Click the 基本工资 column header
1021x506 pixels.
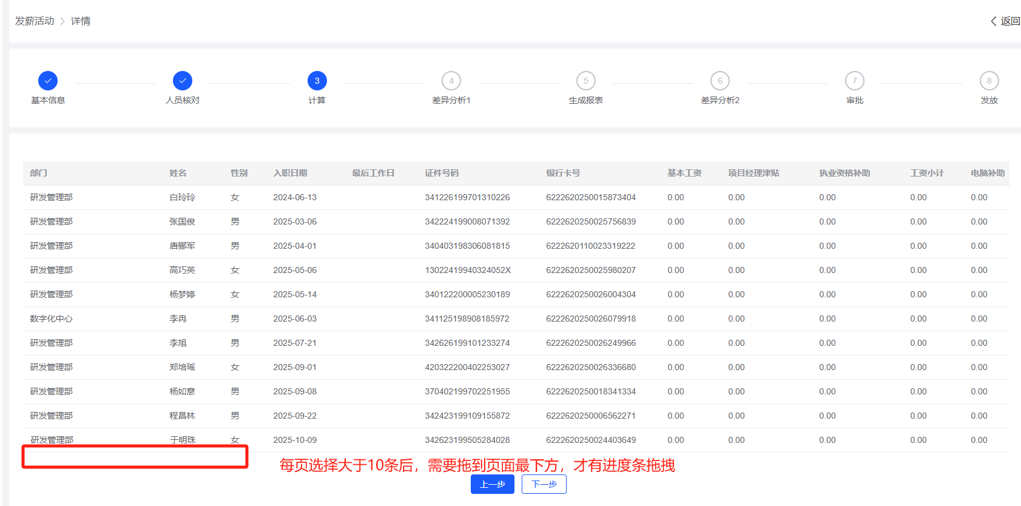pyautogui.click(x=684, y=174)
